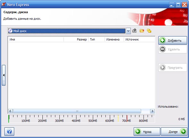
Task: Click the horizontal scrollbar right arrow
Action: (152, 111)
